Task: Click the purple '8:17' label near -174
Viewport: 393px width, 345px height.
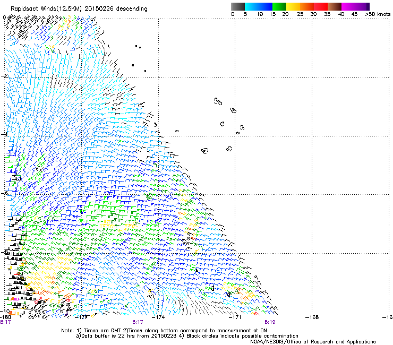Action: click(x=138, y=322)
